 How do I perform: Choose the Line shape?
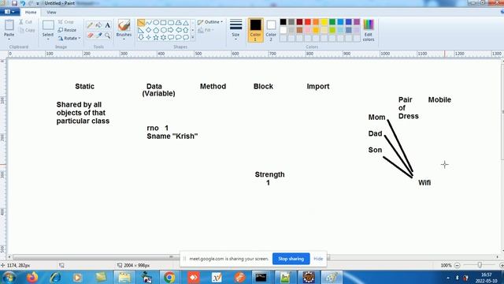pyautogui.click(x=141, y=23)
